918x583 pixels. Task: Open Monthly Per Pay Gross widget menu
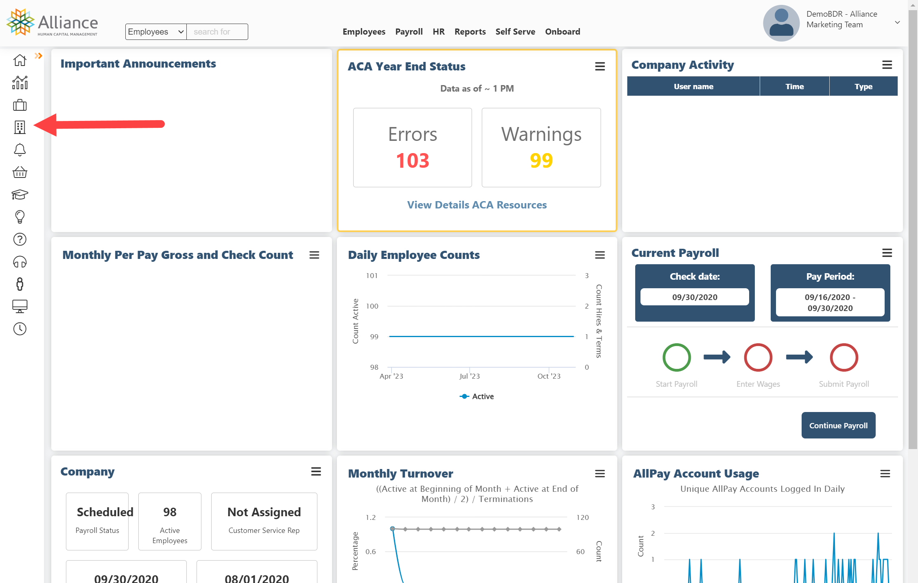coord(314,255)
